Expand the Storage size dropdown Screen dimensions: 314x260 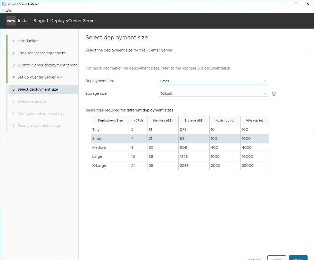[x=213, y=94]
